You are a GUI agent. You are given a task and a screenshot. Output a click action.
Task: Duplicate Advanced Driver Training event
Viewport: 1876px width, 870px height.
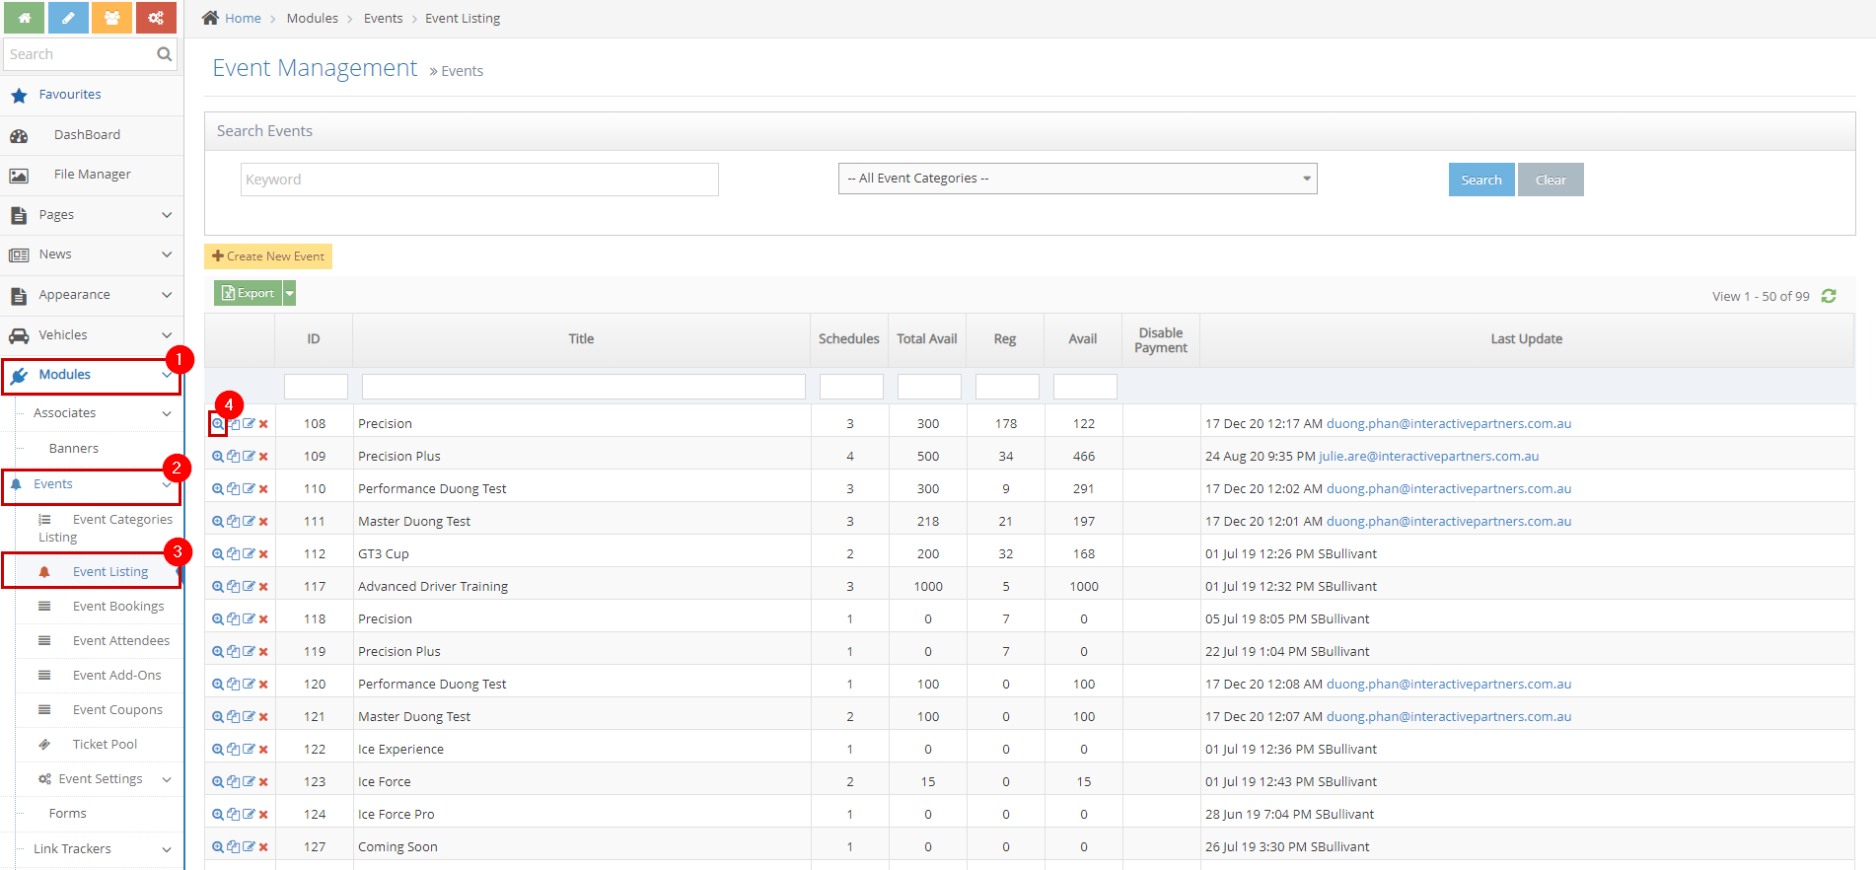coord(233,587)
